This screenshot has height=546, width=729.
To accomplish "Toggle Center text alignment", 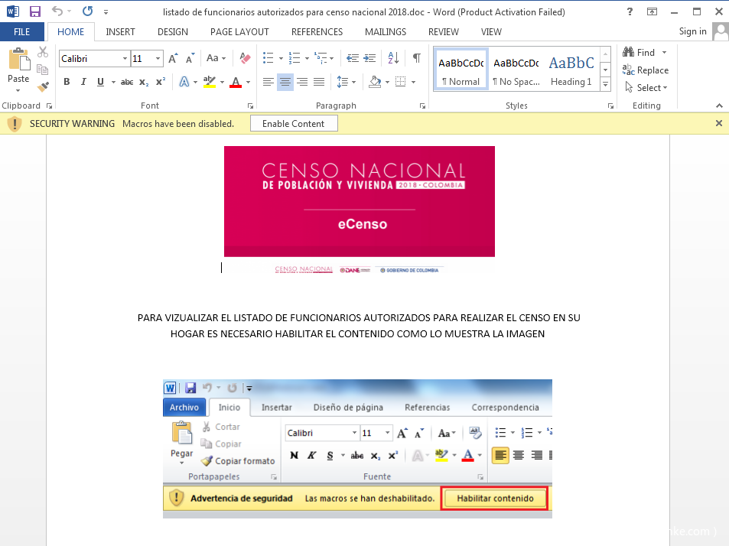I will tap(285, 82).
